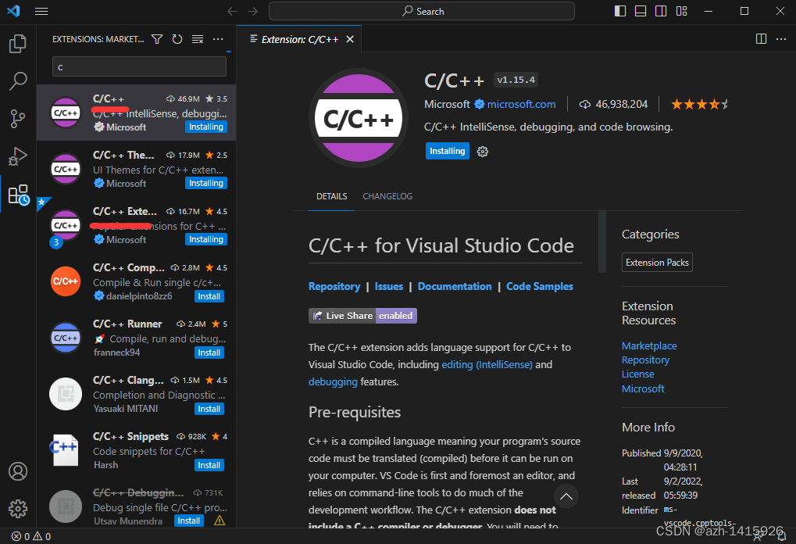Click the extensions search input field

coord(139,67)
